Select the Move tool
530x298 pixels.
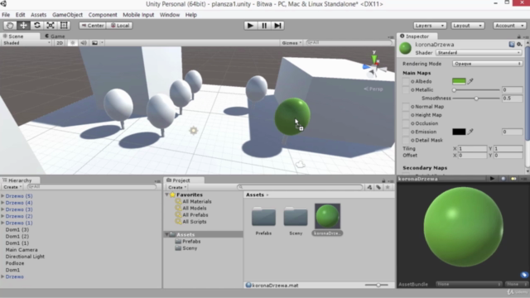coord(23,26)
